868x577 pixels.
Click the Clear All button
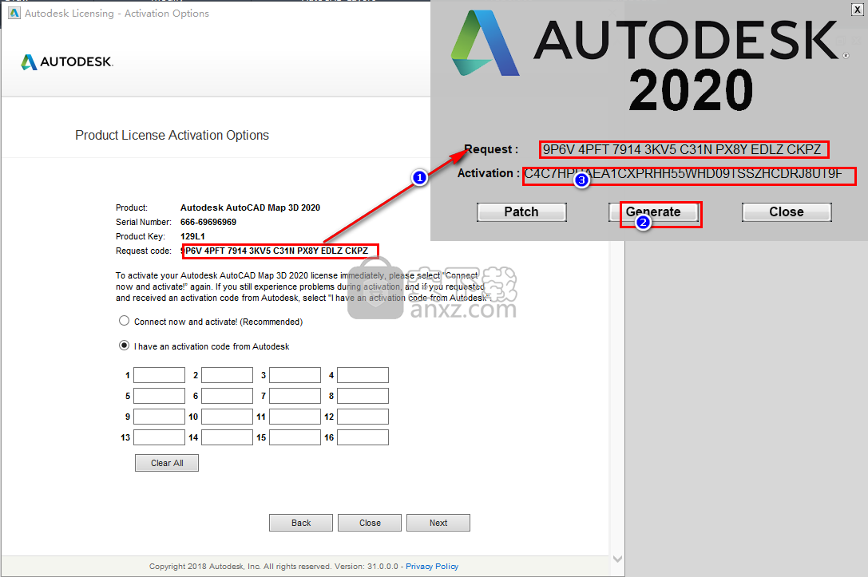coord(167,463)
